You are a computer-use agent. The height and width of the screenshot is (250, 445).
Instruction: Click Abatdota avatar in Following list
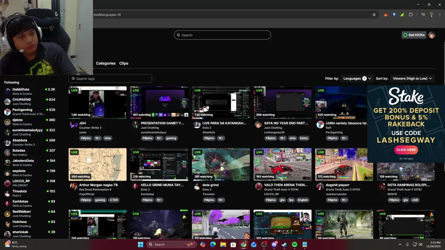point(7,142)
